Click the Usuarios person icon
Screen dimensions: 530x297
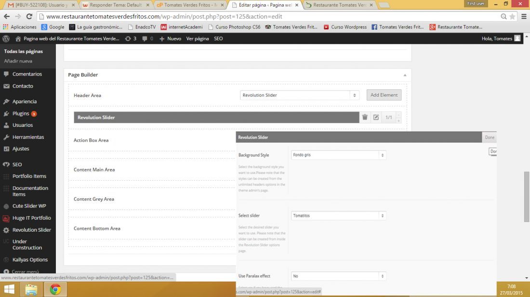(x=6, y=125)
